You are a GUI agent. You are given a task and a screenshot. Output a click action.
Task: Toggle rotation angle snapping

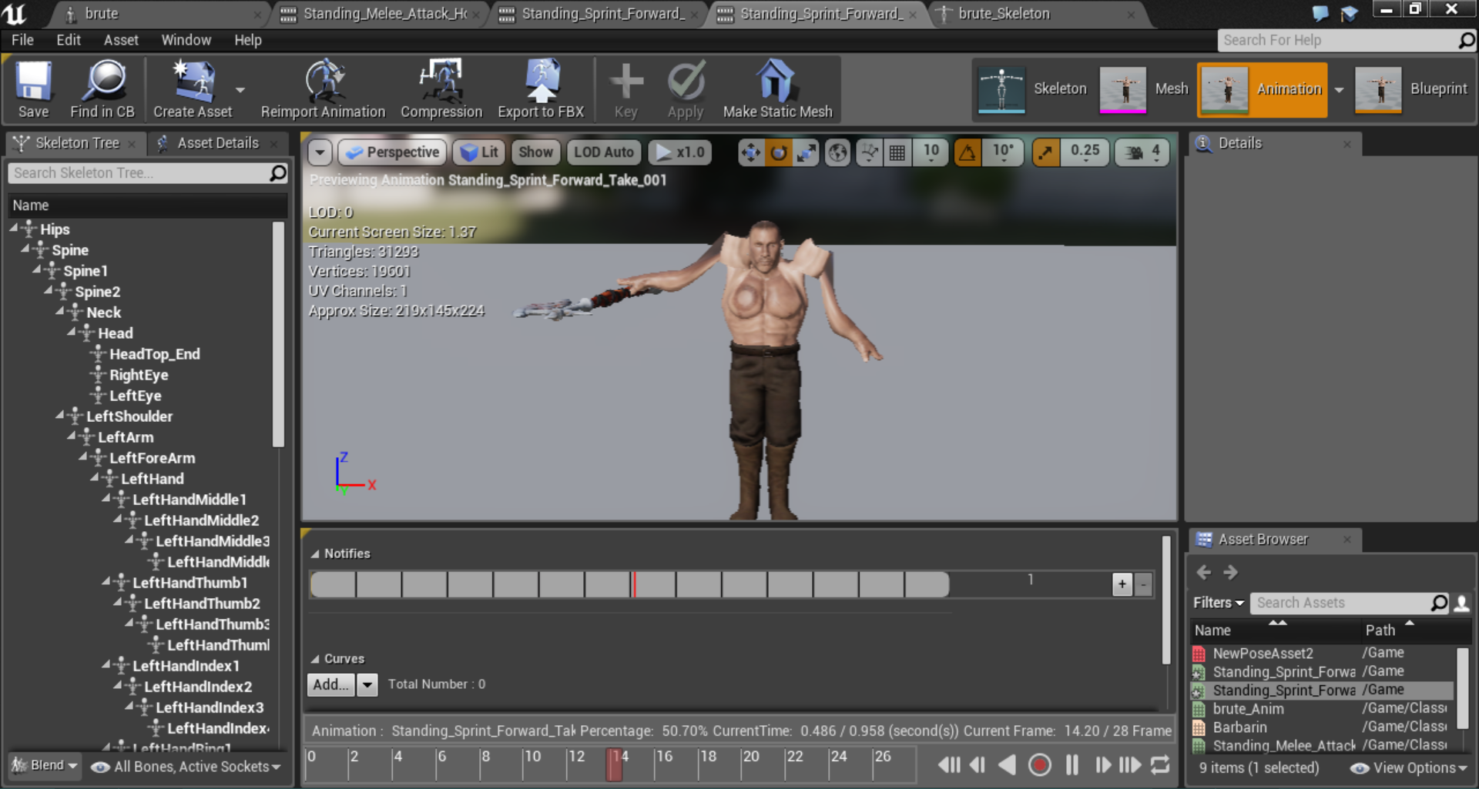(968, 152)
